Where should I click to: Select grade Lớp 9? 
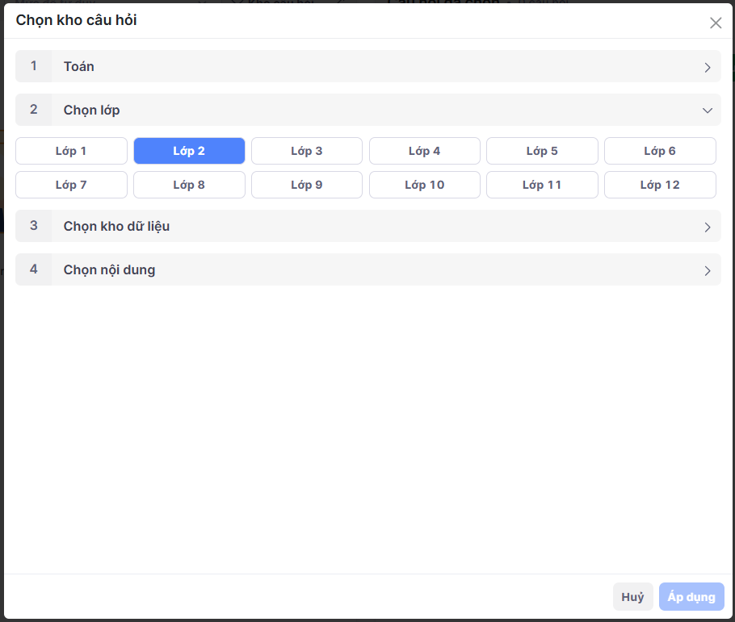click(307, 185)
